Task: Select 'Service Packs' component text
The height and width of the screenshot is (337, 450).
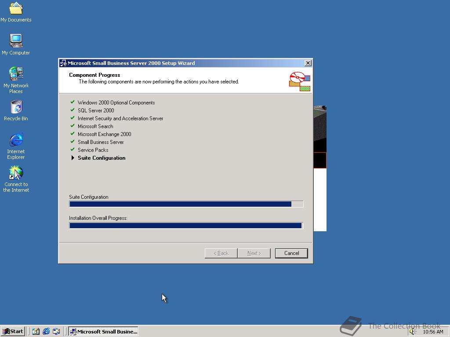Action: [x=93, y=150]
